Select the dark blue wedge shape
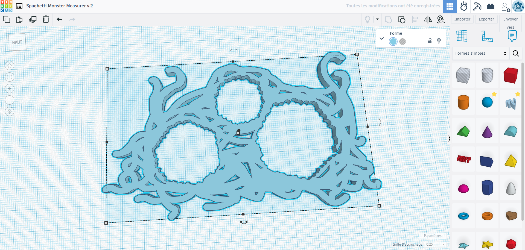Screen dimensions: 525x250 click(487, 161)
